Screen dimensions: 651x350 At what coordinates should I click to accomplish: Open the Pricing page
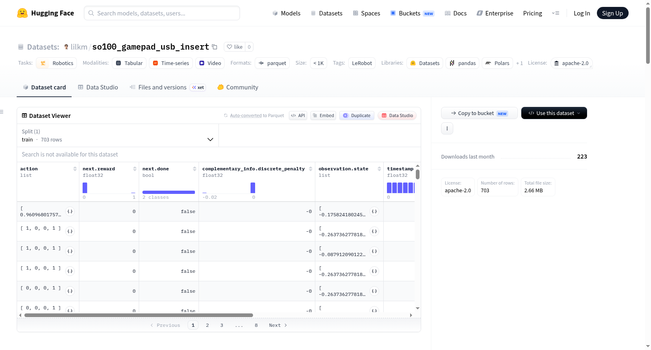[533, 13]
